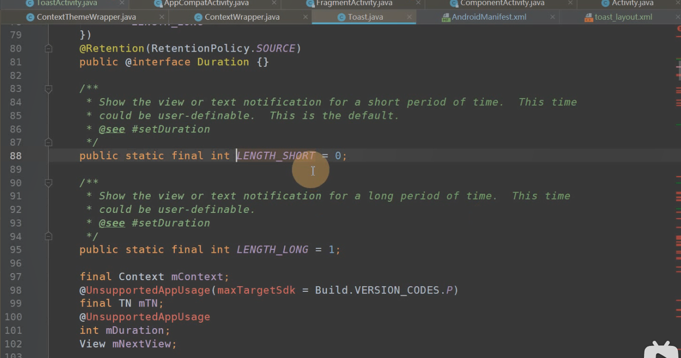
Task: Click the value 0 on line 88
Action: [338, 156]
